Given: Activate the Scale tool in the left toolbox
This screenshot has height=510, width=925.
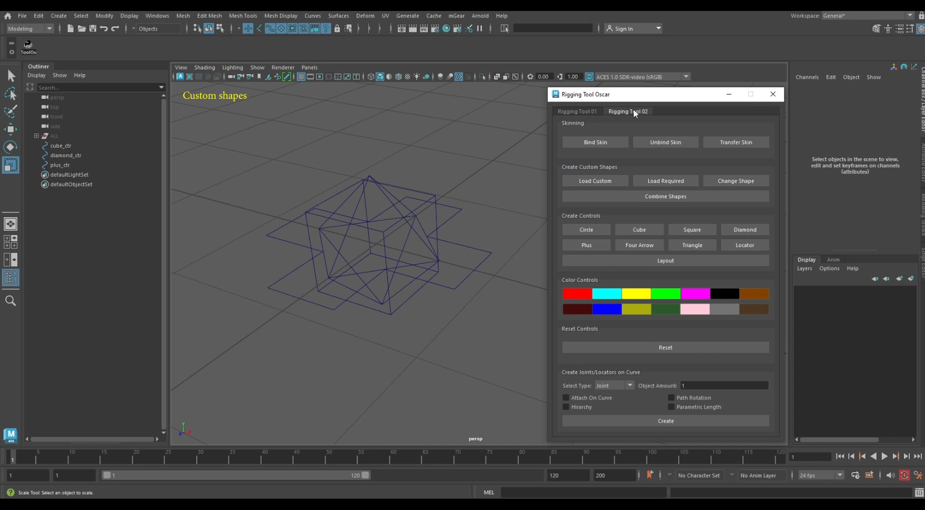Looking at the screenshot, I should [12, 165].
